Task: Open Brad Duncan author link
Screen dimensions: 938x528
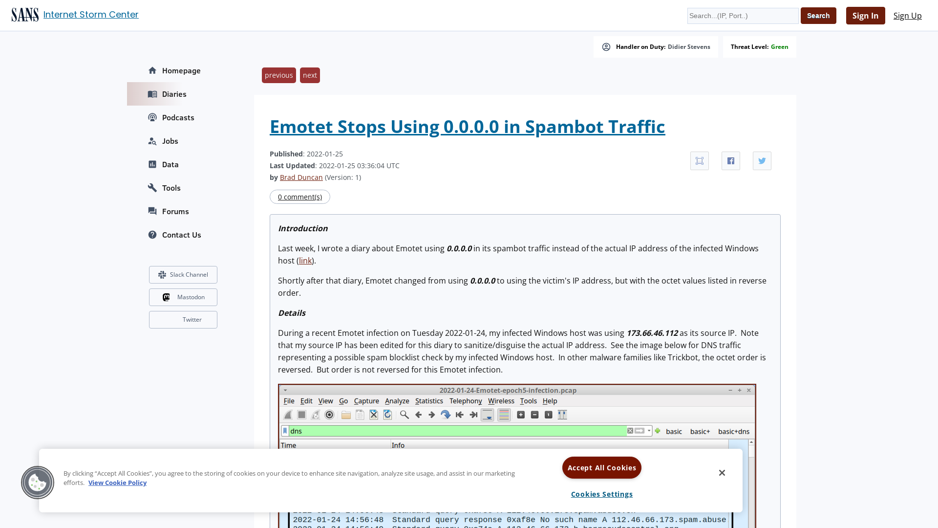Action: coord(301,177)
